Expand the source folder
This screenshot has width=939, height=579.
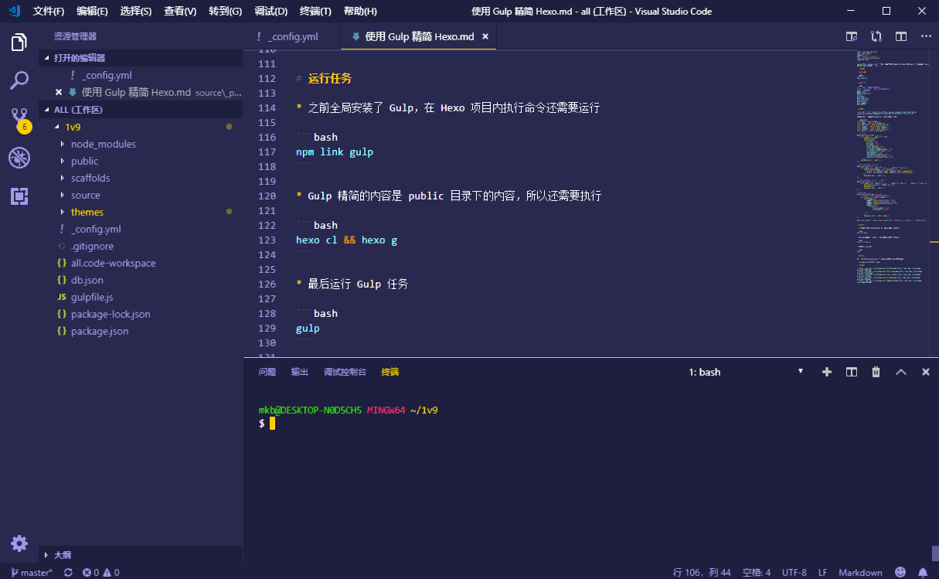[141, 195]
